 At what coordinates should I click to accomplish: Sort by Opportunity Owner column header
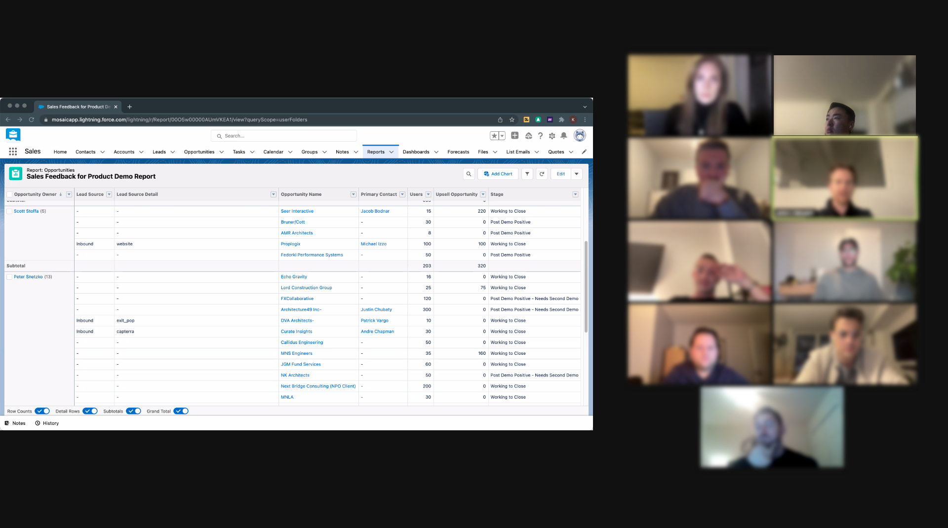(35, 194)
